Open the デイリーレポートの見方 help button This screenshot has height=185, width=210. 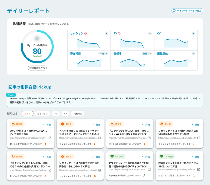[x=187, y=11]
